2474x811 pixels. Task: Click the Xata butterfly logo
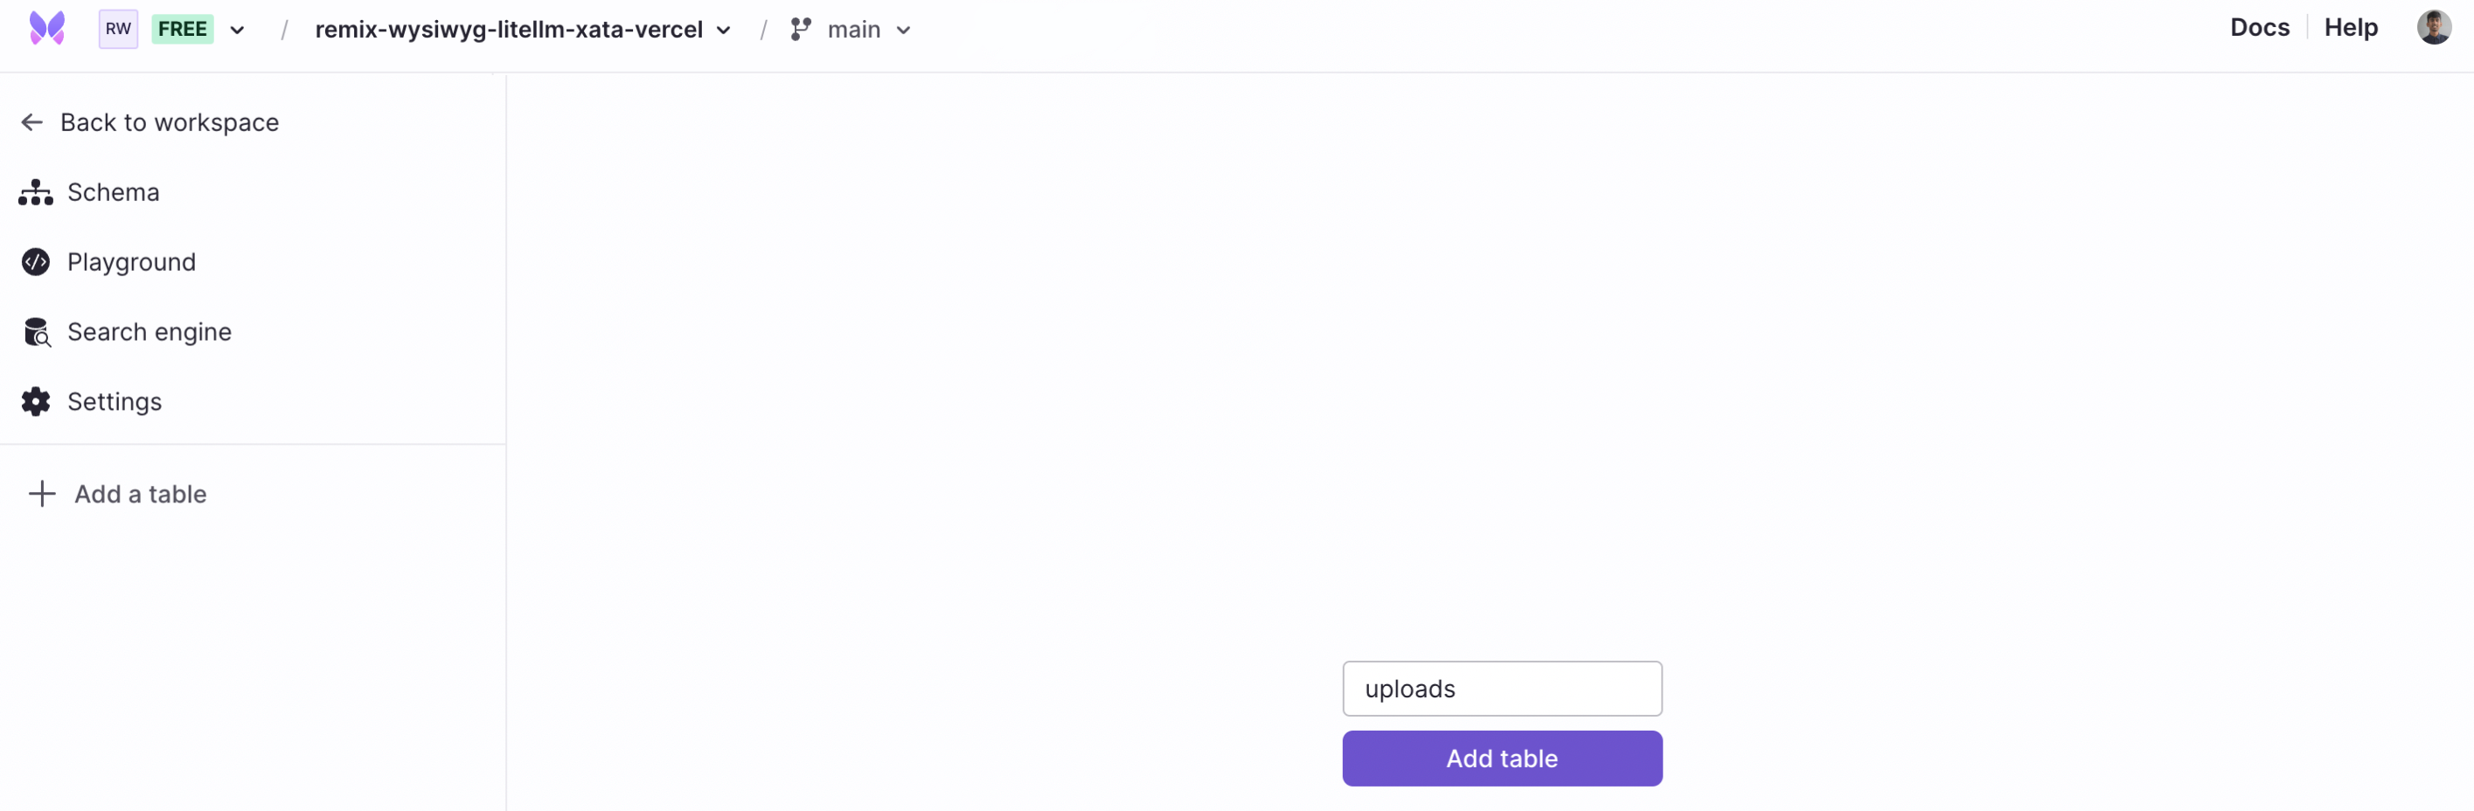46,29
